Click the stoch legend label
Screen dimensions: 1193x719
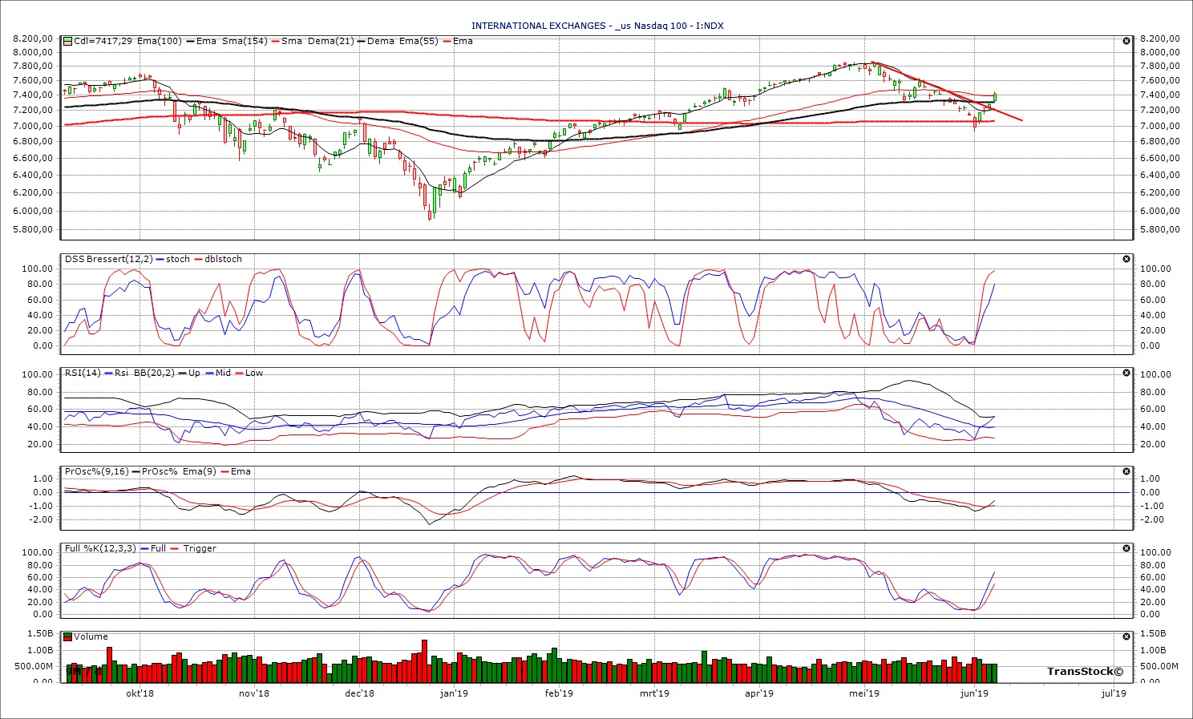(178, 259)
